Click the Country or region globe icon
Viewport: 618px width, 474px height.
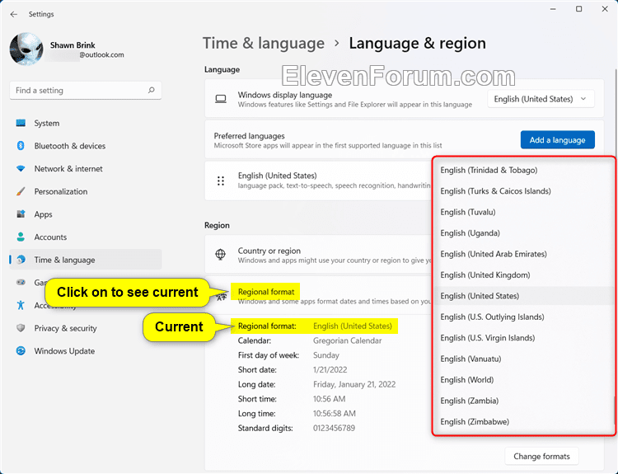click(221, 255)
